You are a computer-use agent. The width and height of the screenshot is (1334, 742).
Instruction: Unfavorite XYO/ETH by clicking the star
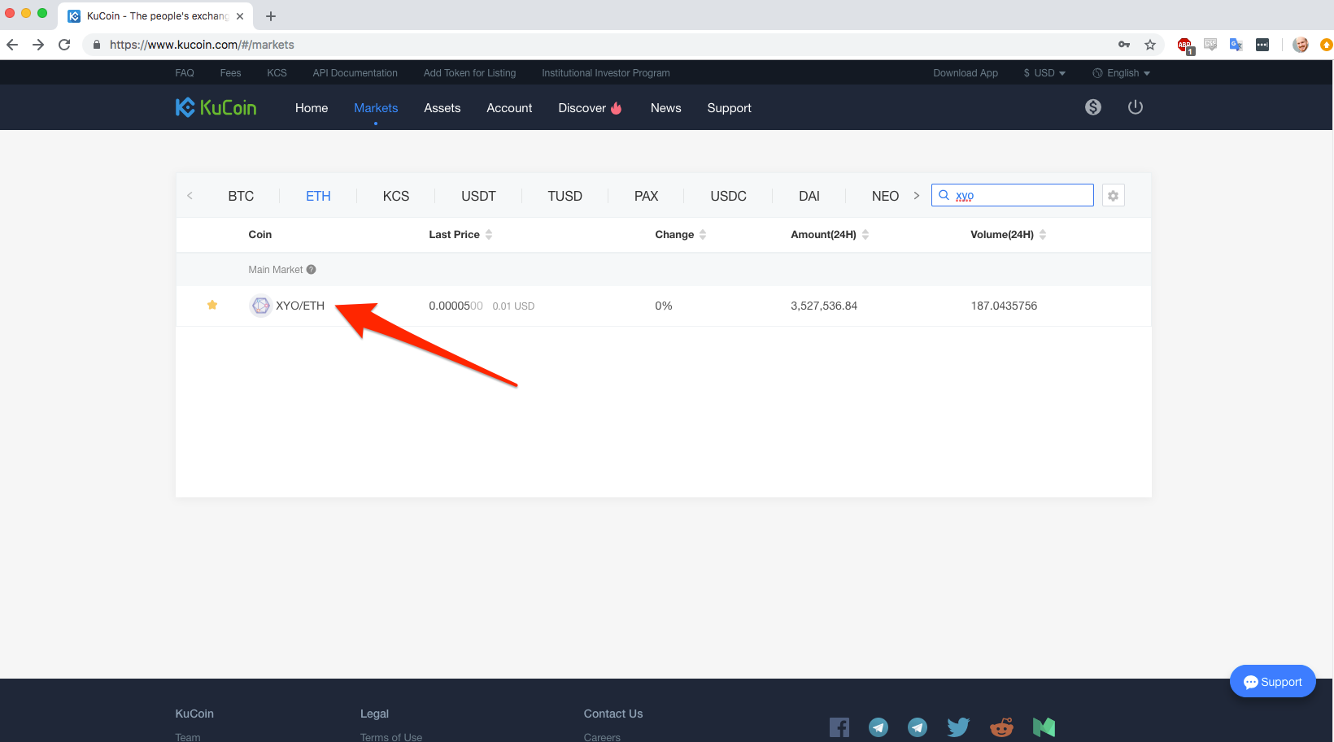pos(212,305)
